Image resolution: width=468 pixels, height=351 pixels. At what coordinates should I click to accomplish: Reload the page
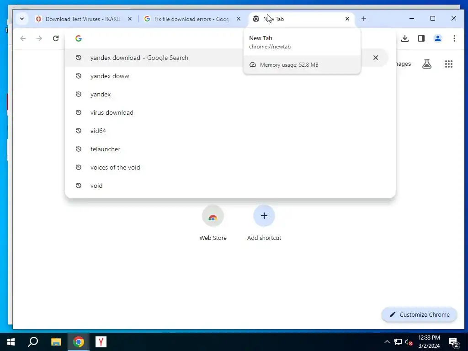point(55,38)
